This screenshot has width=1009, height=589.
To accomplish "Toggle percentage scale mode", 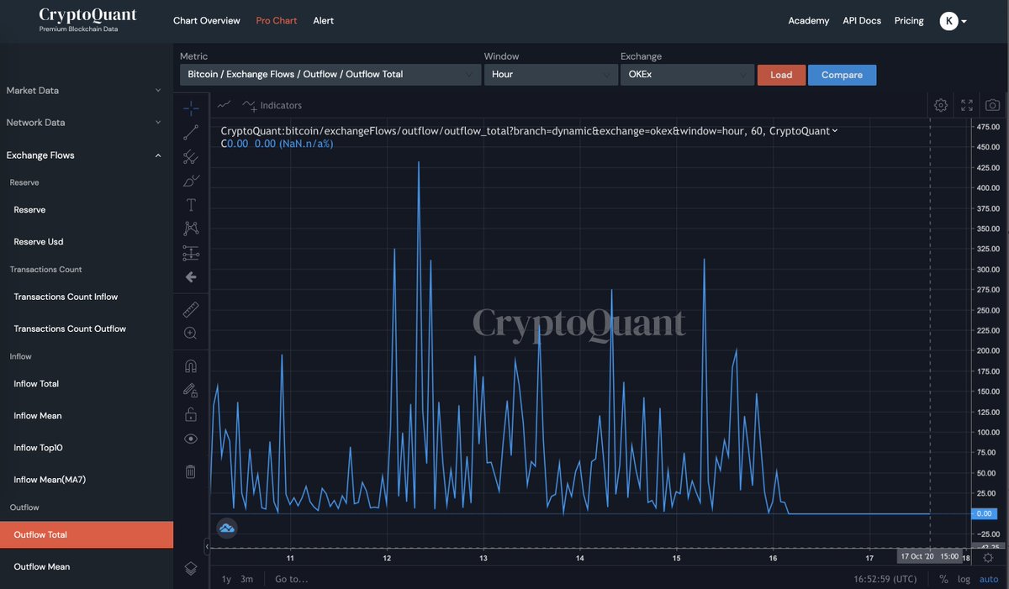I will [x=943, y=579].
